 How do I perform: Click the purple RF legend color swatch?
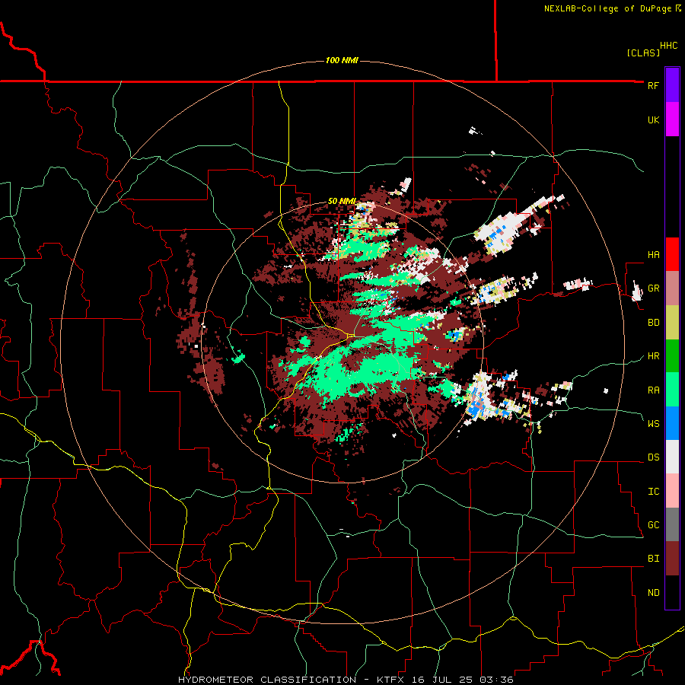point(672,85)
